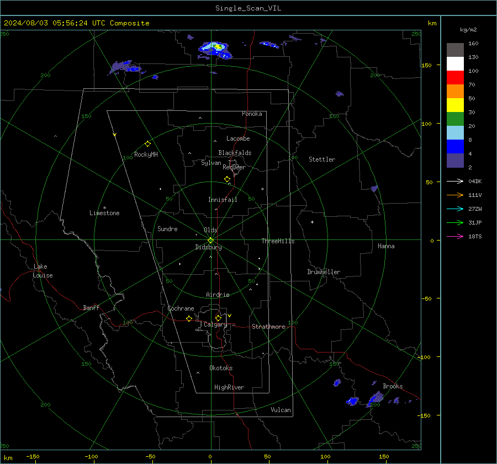The height and width of the screenshot is (464, 497).
Task: Click the Didsbury label
Action: 208,247
